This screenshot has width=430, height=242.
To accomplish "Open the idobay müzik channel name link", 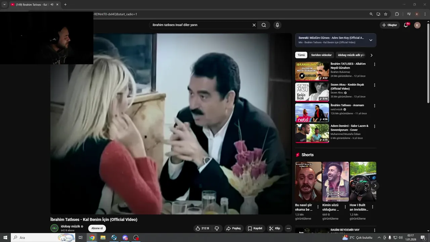I will point(70,226).
